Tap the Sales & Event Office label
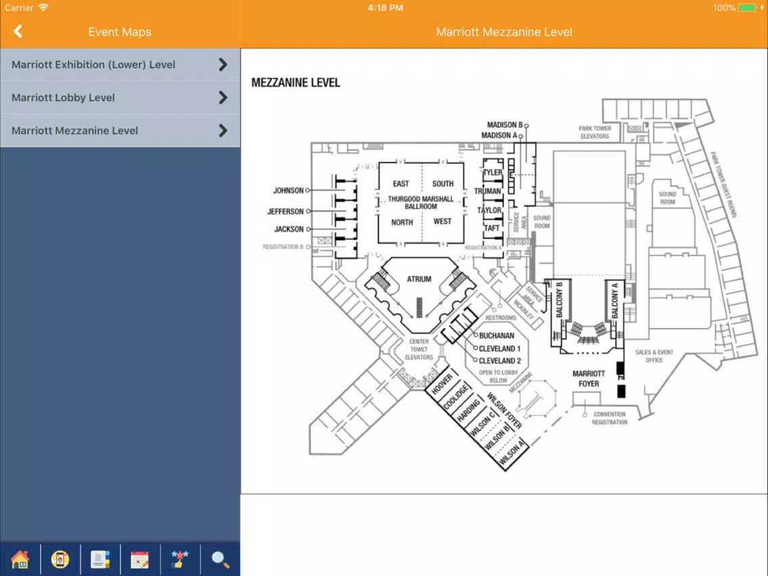The width and height of the screenshot is (768, 576). click(x=654, y=356)
